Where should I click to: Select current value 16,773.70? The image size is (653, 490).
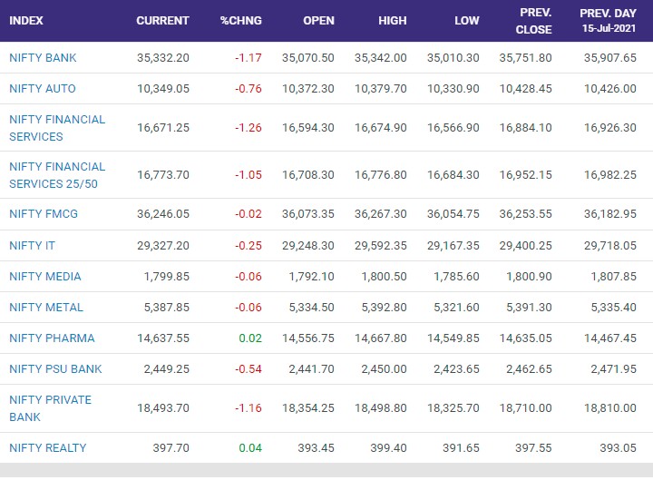click(163, 174)
